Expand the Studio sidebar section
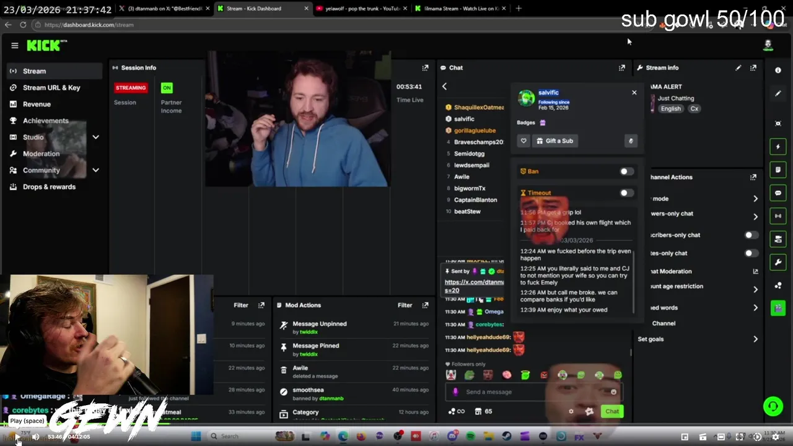The width and height of the screenshot is (793, 446). tap(95, 137)
